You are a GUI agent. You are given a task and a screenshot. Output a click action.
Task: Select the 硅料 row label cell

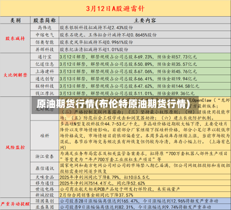tap(44, 136)
